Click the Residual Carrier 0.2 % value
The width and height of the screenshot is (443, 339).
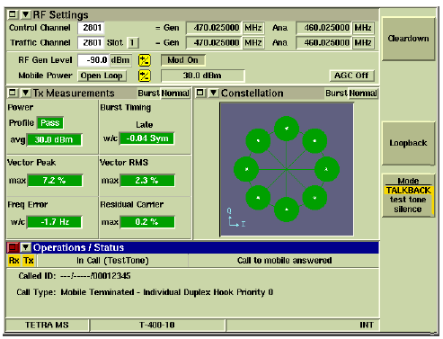[x=146, y=222]
